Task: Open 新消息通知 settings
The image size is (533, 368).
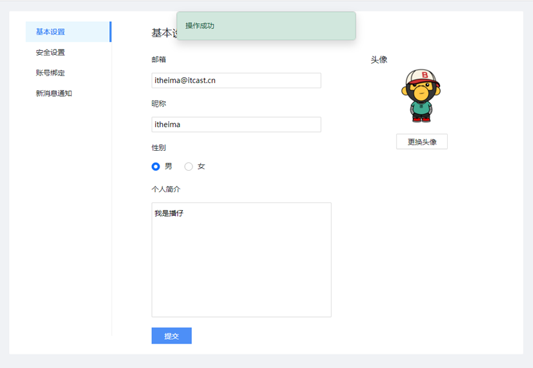Action: 54,93
